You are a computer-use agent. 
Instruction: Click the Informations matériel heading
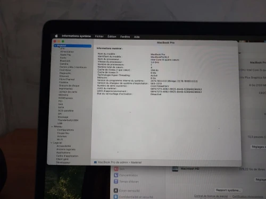coord(110,48)
